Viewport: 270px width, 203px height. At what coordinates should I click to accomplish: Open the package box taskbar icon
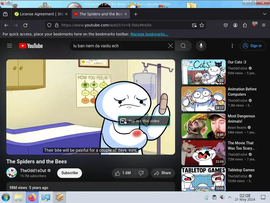[x=60, y=197]
